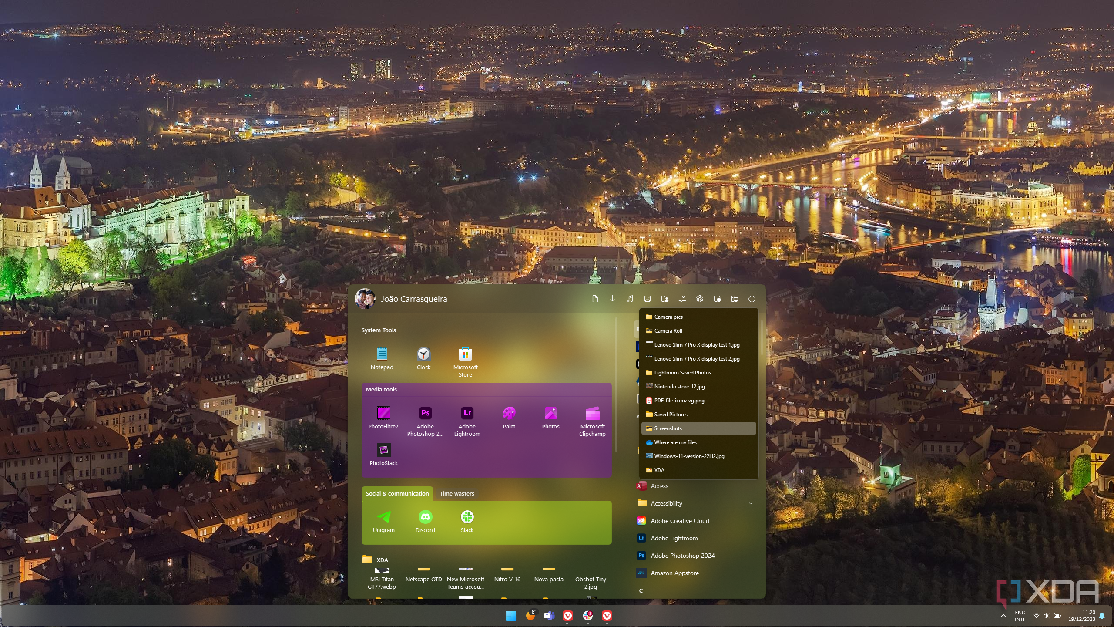The image size is (1114, 627).
Task: Expand the Accessibility folder chevron
Action: pyautogui.click(x=750, y=503)
